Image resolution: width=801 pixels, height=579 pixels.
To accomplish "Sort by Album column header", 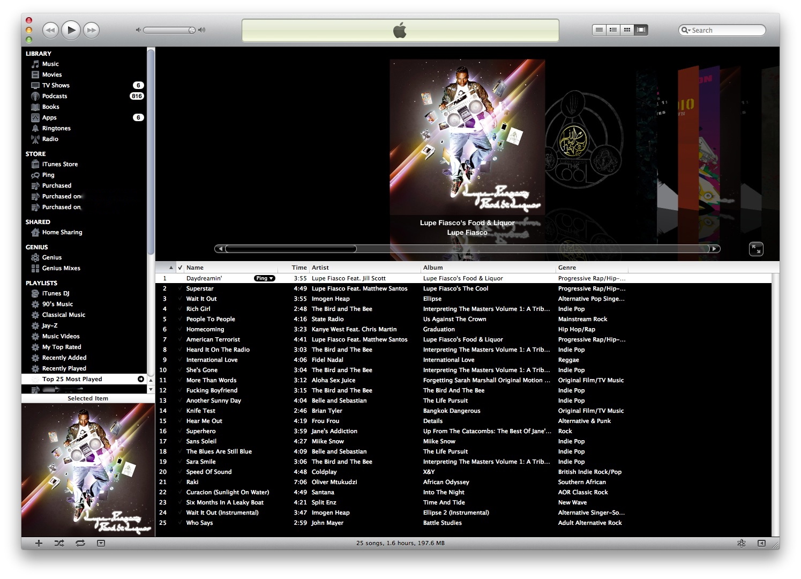I will click(488, 268).
